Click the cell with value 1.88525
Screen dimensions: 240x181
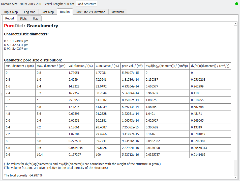tap(167, 100)
